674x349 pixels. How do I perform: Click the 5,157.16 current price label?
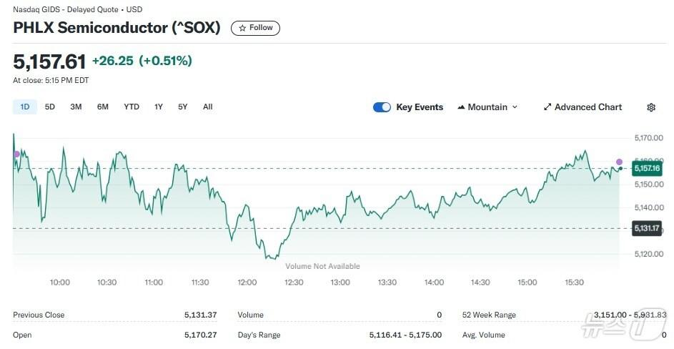[647, 169]
